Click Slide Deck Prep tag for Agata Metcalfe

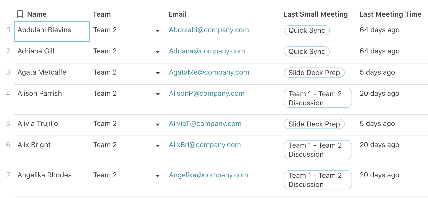tap(314, 73)
